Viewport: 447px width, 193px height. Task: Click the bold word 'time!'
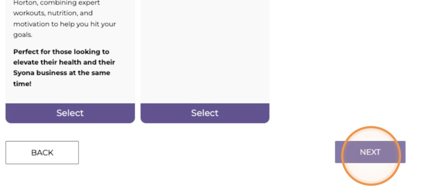[22, 83]
